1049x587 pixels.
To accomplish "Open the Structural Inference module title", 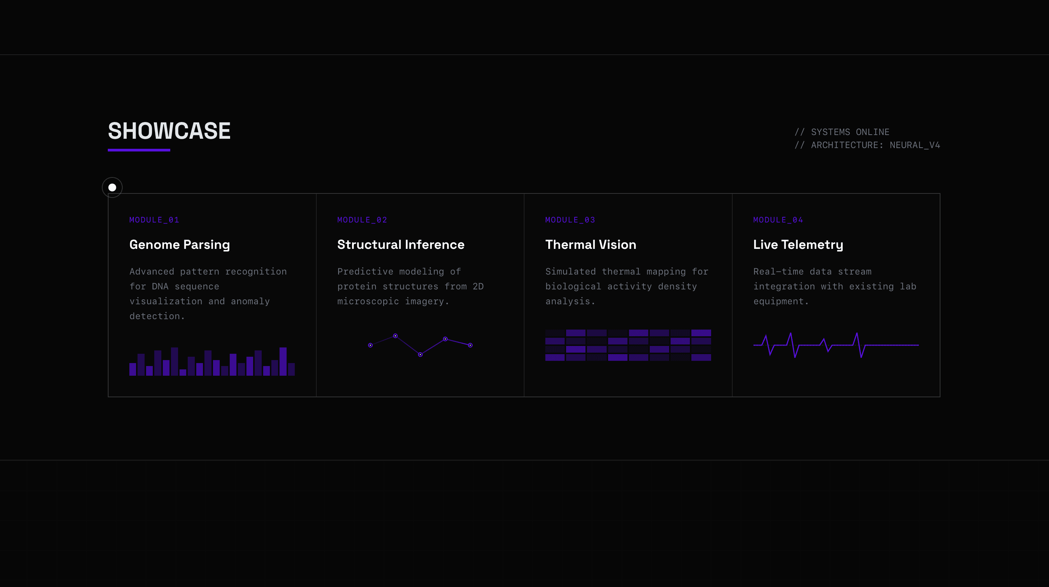I will 401,245.
